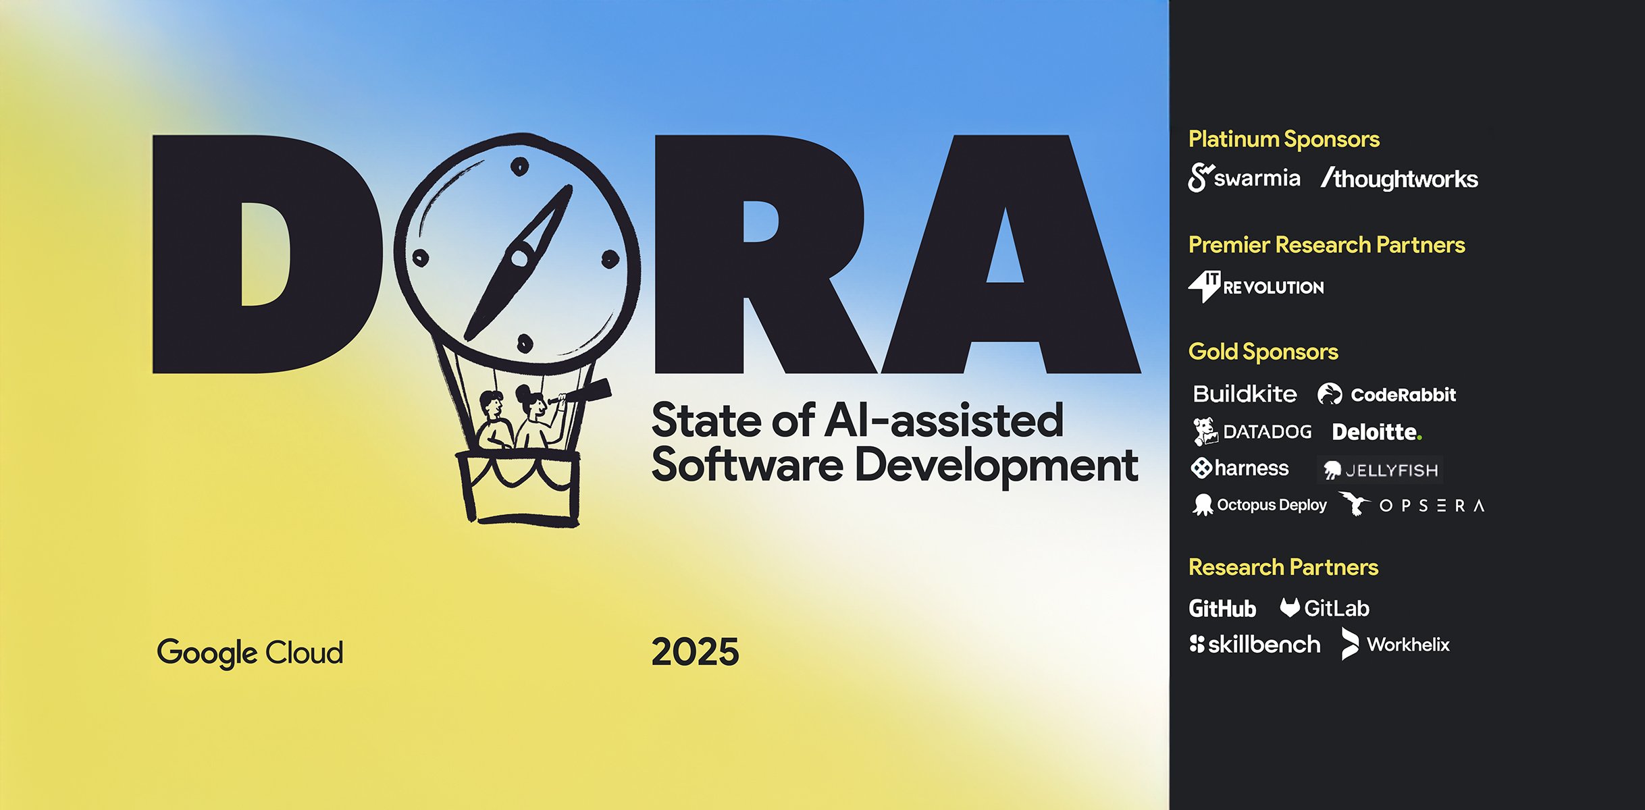
Task: Click the Workhelix logo icon
Action: point(1349,644)
